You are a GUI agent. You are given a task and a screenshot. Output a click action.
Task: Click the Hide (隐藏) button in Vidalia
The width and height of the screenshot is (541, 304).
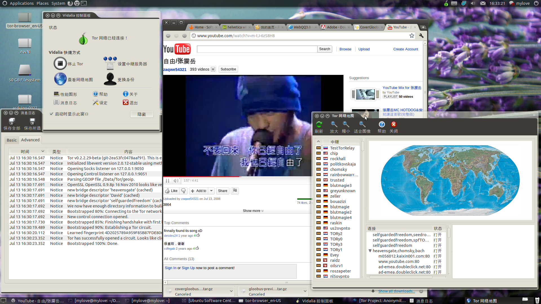point(142,114)
